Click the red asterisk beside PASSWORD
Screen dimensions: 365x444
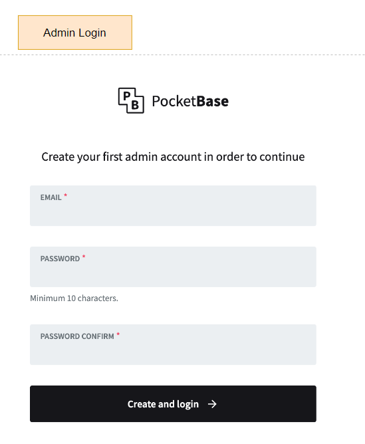click(x=84, y=257)
